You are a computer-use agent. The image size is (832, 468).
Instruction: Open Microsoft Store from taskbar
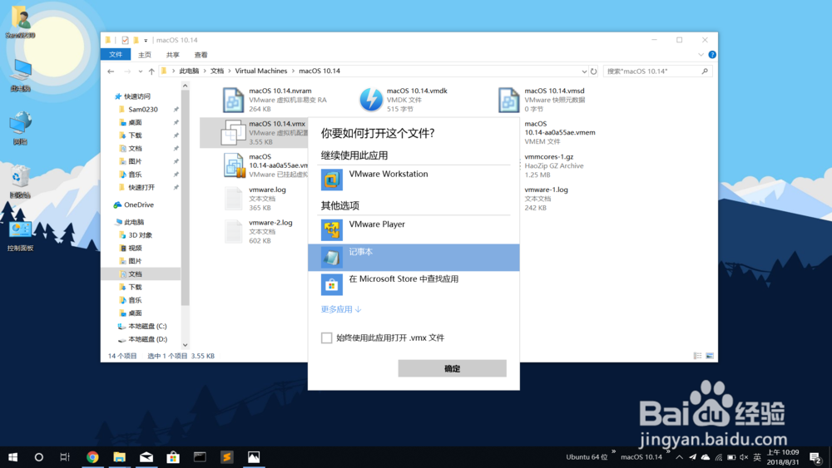click(x=173, y=457)
